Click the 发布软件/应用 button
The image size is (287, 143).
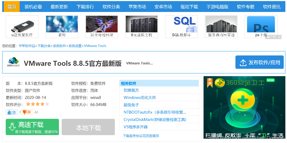click(x=259, y=62)
